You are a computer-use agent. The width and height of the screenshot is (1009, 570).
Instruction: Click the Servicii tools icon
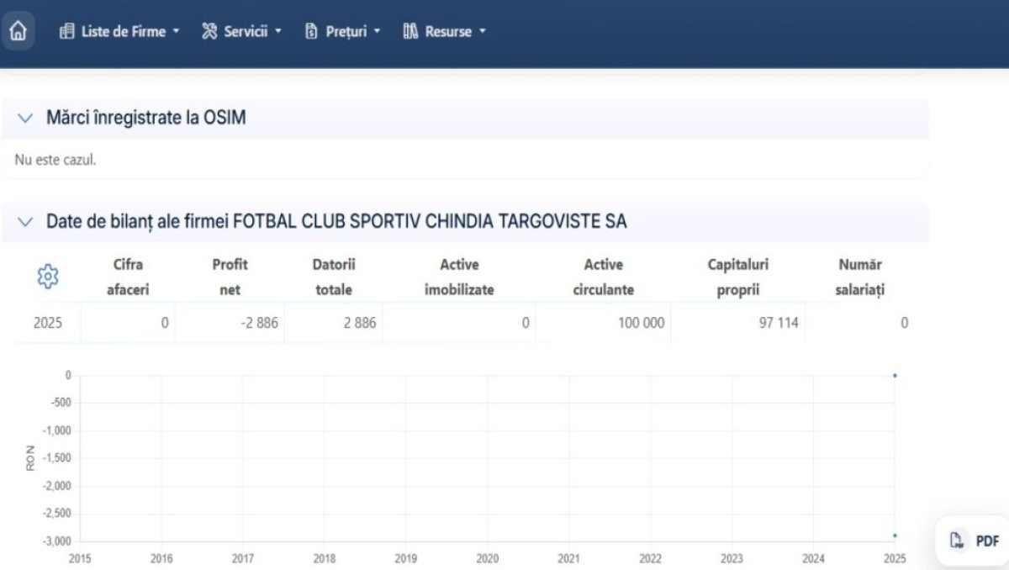point(209,32)
